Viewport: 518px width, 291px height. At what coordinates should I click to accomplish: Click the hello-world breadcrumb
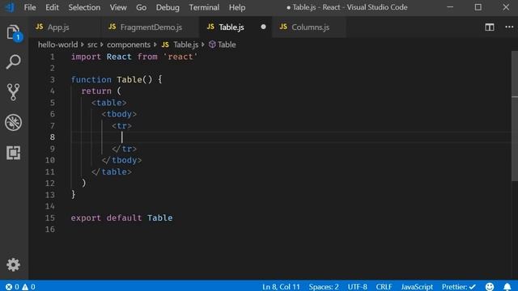(57, 44)
